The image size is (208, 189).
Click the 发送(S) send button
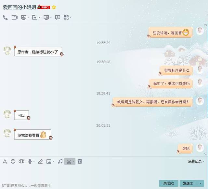point(188,183)
